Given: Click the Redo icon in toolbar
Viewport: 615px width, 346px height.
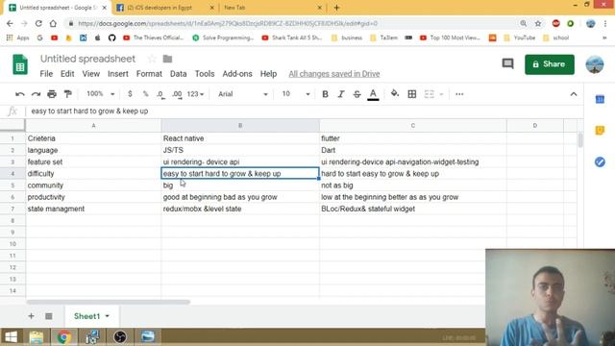Looking at the screenshot, I should (36, 94).
